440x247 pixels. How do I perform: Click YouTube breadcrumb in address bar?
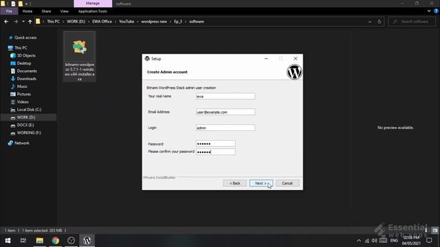click(126, 21)
